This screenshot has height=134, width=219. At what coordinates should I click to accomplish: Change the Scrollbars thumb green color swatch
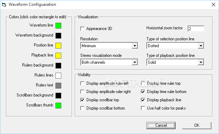(x=59, y=105)
